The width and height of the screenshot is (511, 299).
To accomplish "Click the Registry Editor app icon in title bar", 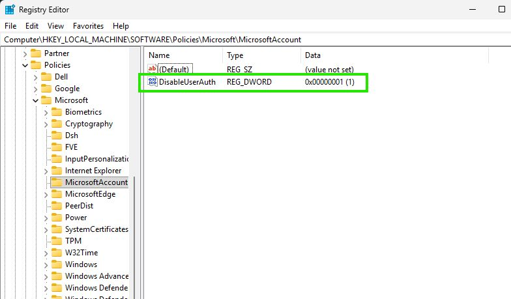I will (x=10, y=10).
